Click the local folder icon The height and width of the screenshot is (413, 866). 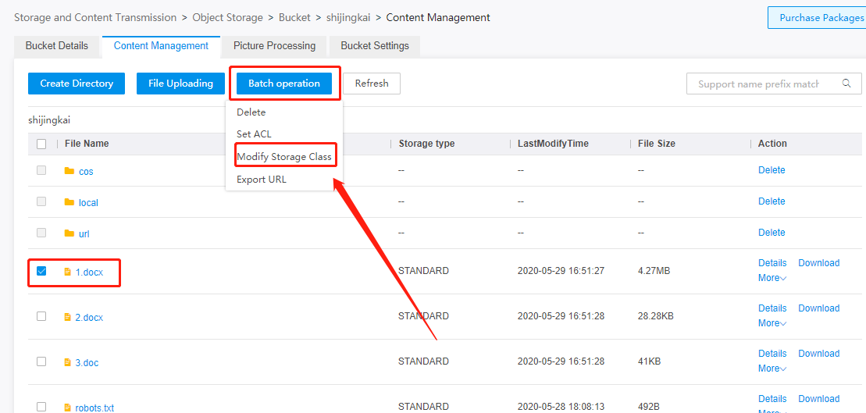[x=69, y=202]
